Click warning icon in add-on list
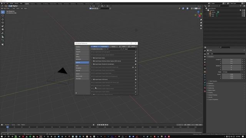 pos(133,67)
